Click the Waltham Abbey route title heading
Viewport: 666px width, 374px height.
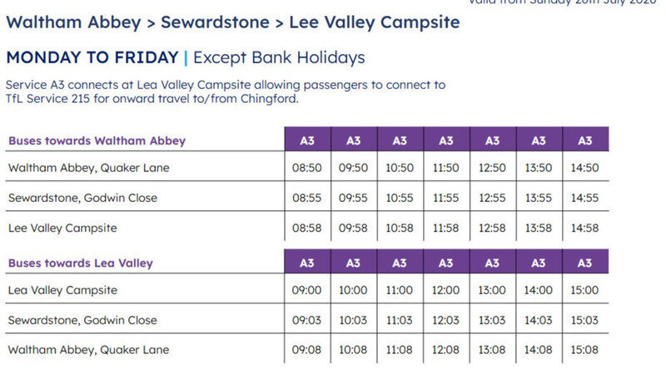point(233,22)
